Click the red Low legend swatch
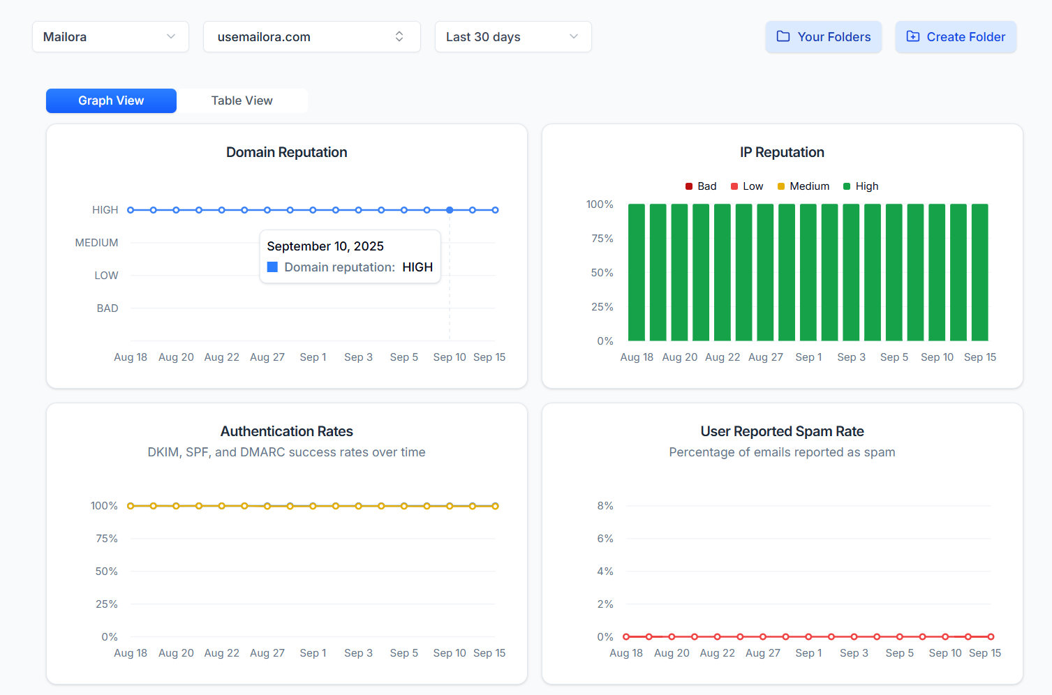The width and height of the screenshot is (1052, 695). [x=734, y=186]
